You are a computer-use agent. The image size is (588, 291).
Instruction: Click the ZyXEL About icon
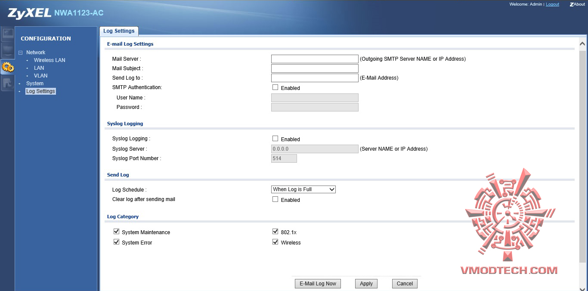click(x=577, y=4)
